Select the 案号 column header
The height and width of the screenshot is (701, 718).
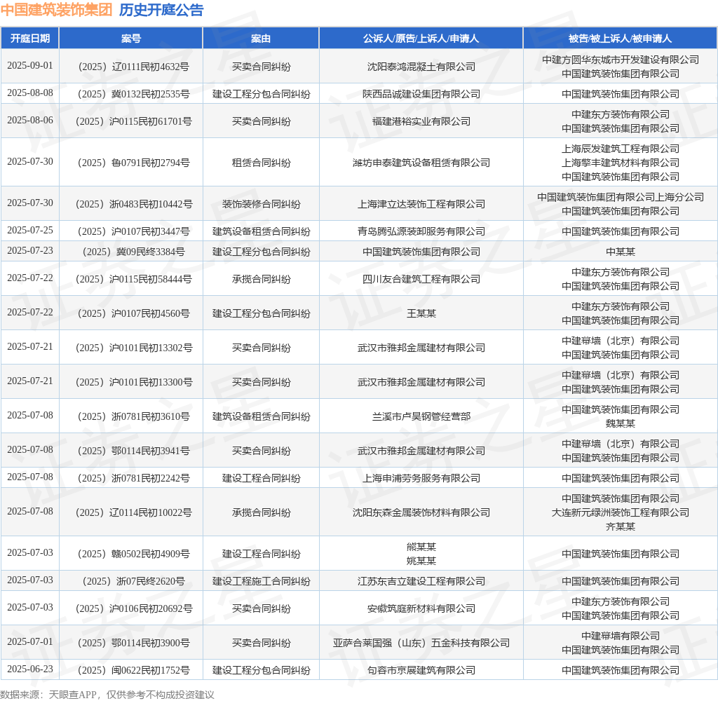(x=131, y=39)
